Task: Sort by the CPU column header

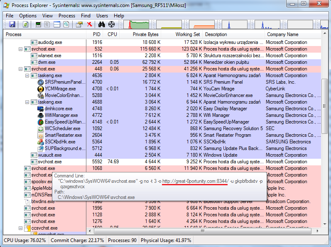Action: [x=111, y=34]
